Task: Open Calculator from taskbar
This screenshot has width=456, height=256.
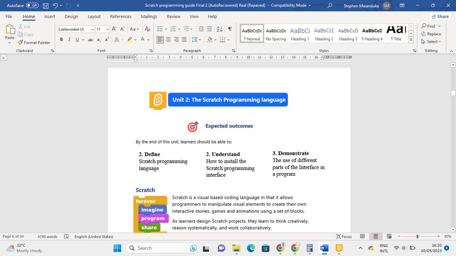Action: click(x=309, y=248)
